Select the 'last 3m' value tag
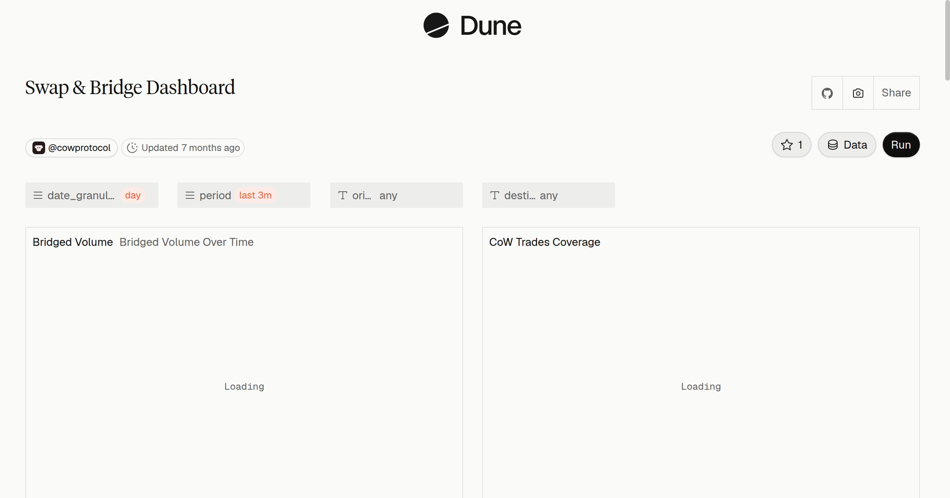 click(x=255, y=195)
